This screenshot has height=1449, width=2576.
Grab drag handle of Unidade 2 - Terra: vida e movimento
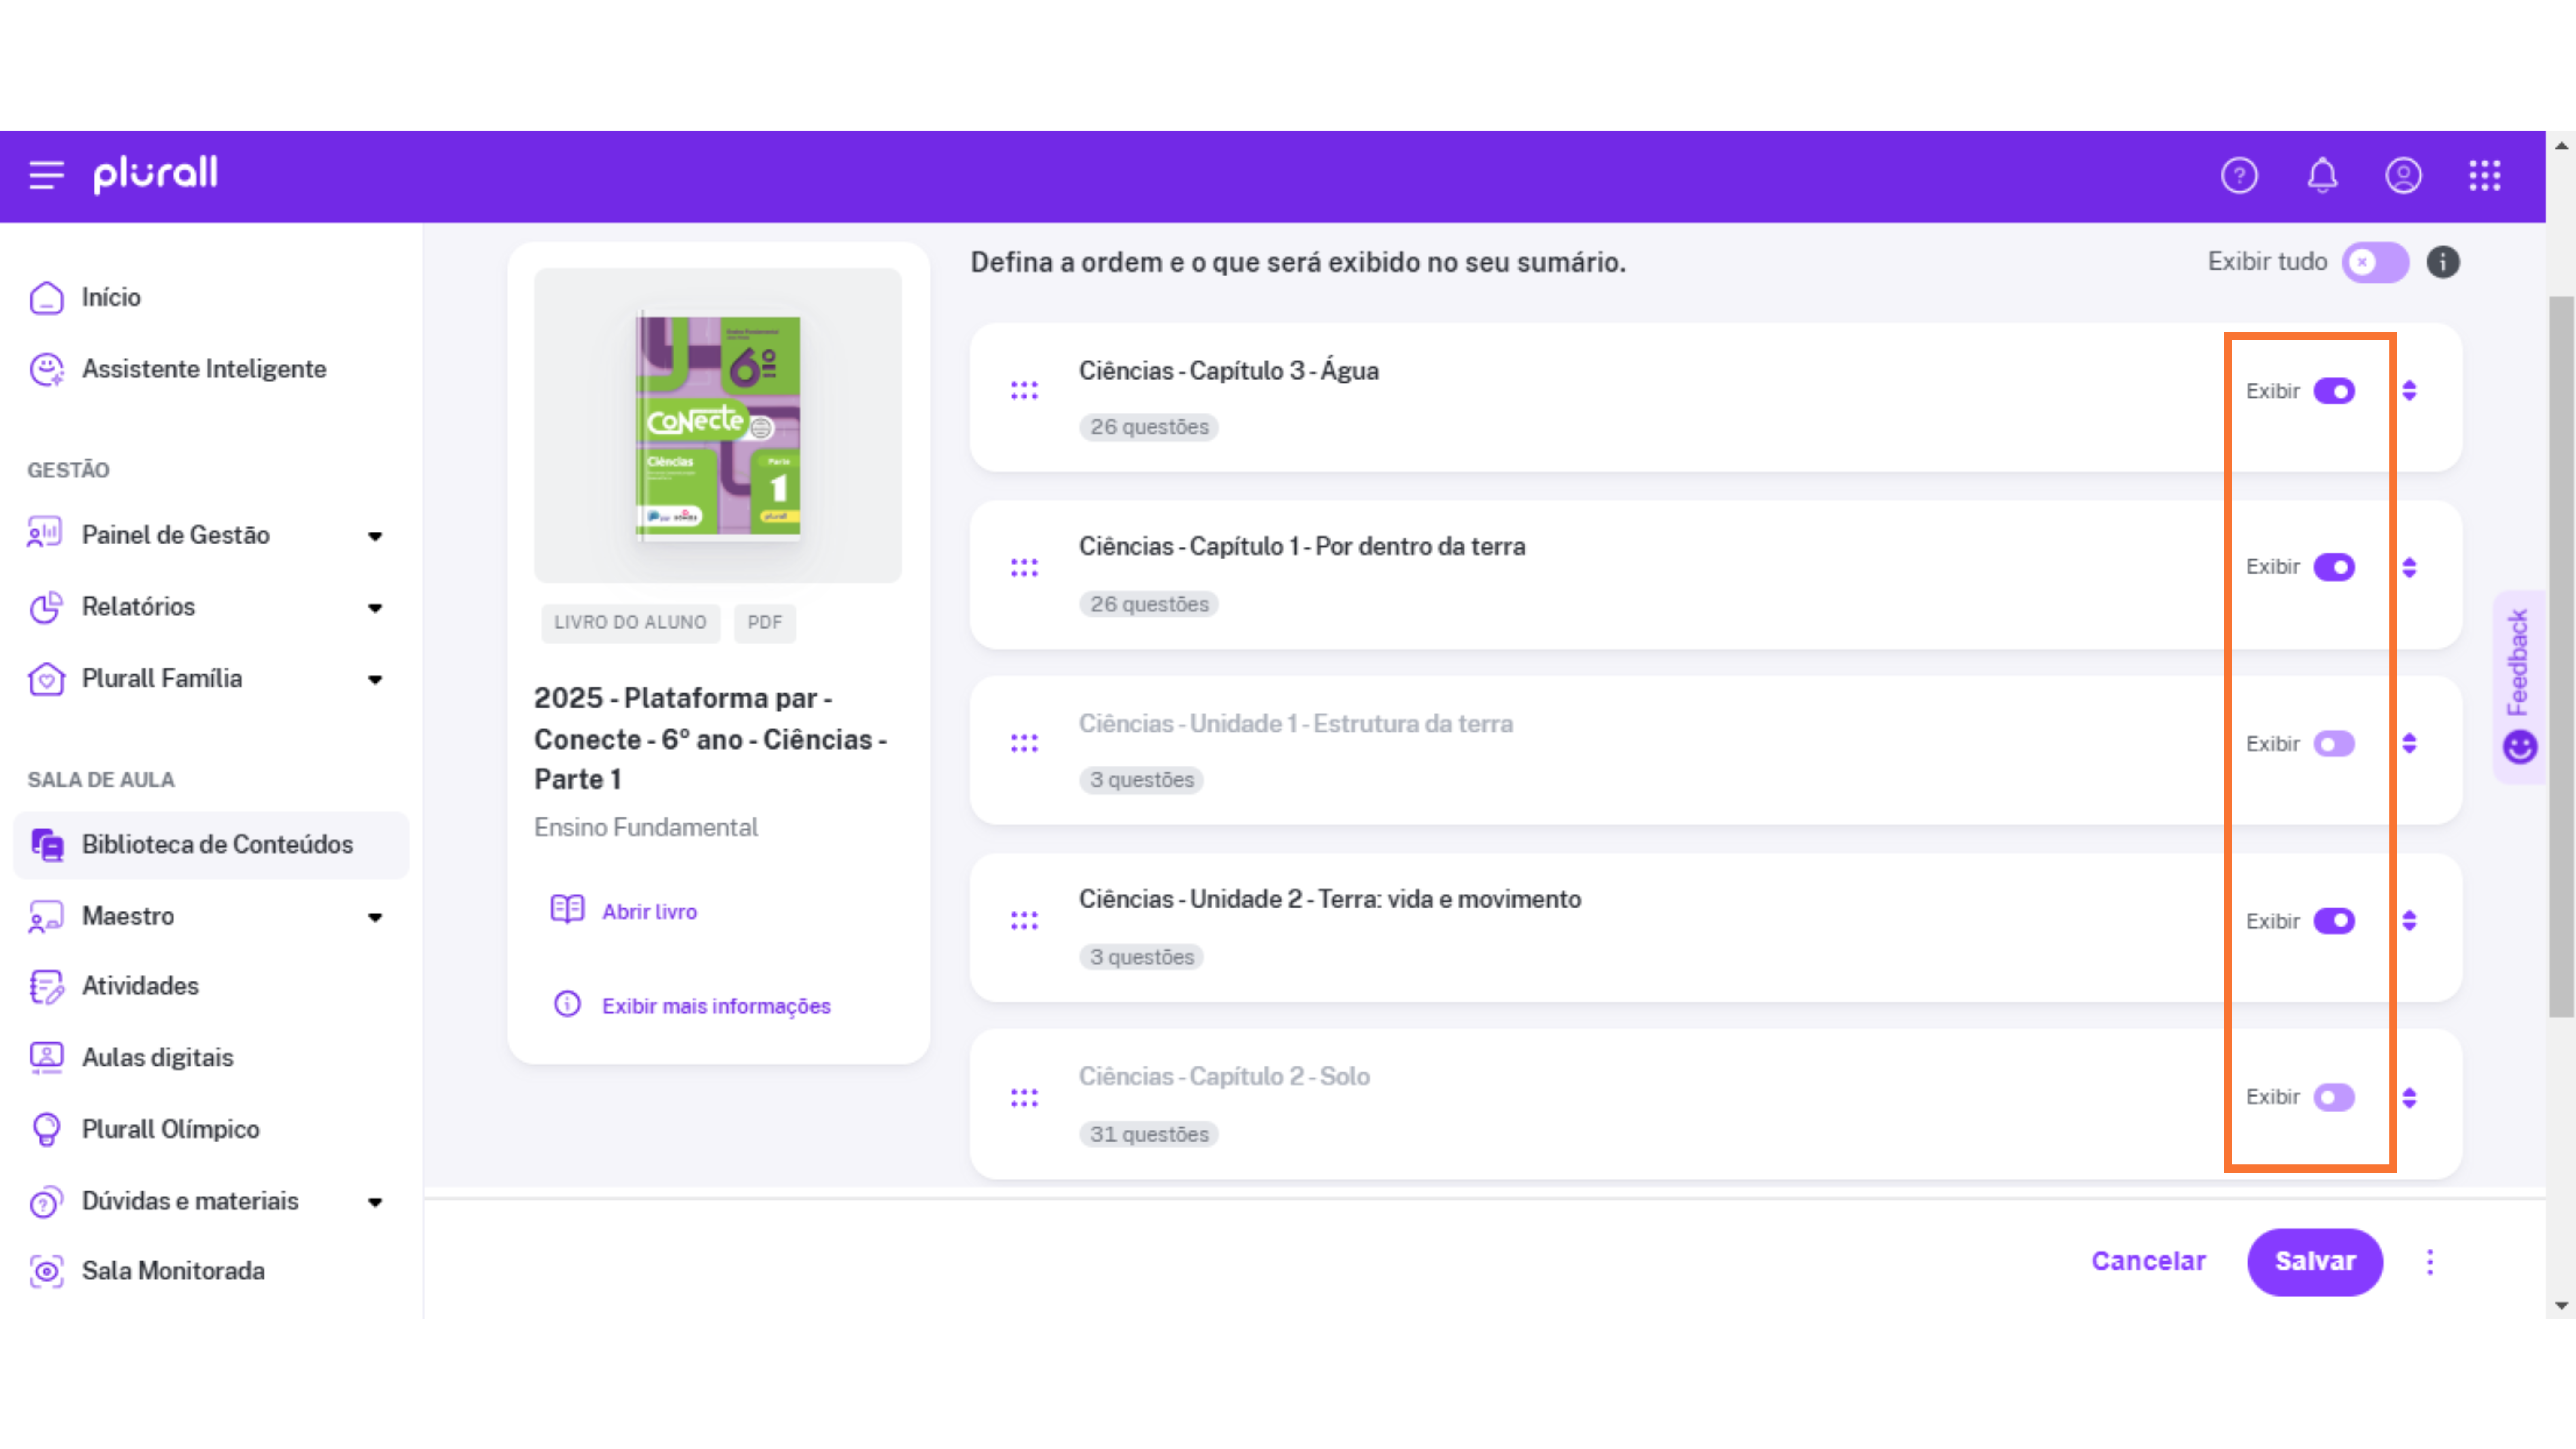point(1024,920)
